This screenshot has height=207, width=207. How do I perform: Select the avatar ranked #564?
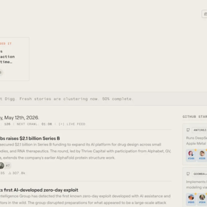coord(202,199)
